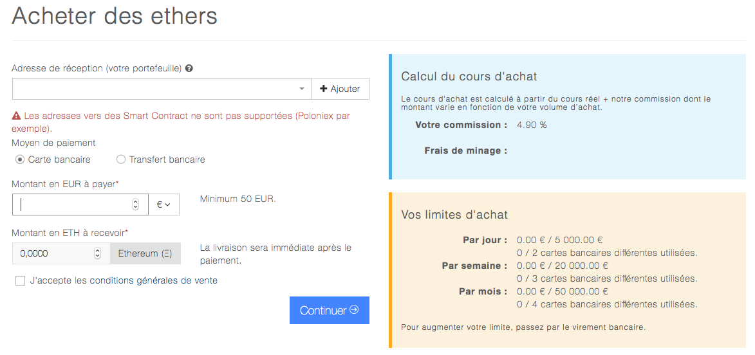This screenshot has width=755, height=355.
Task: Click the reception address combo field
Action: pyautogui.click(x=162, y=89)
